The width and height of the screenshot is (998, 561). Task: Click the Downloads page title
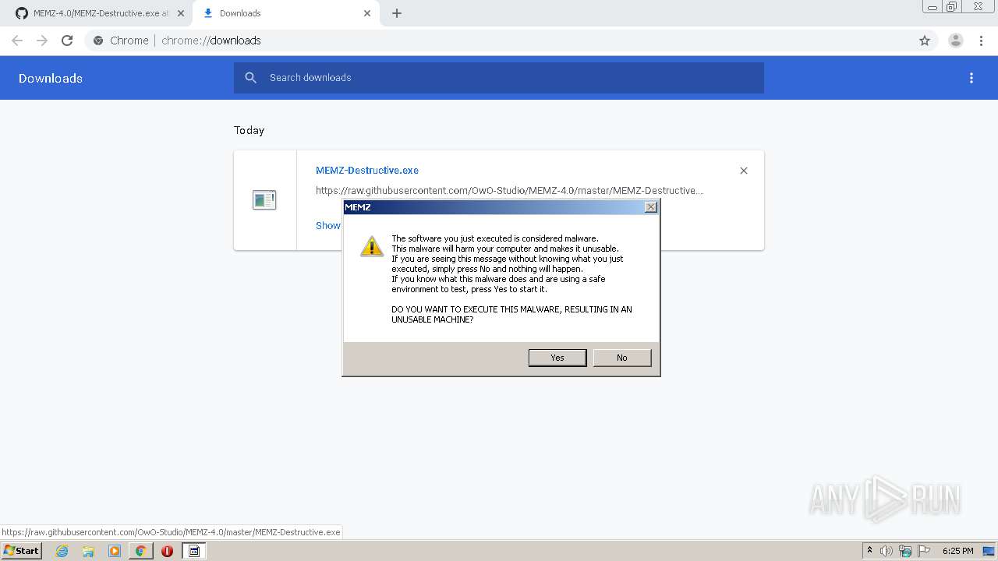[51, 78]
